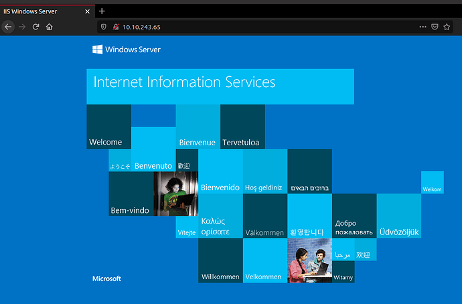Viewport: 462px width, 304px height.
Task: Open the browser home page
Action: [49, 27]
